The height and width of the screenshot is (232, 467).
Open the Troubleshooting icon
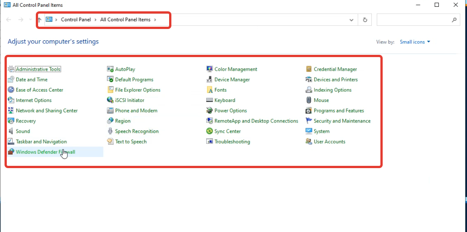(209, 141)
